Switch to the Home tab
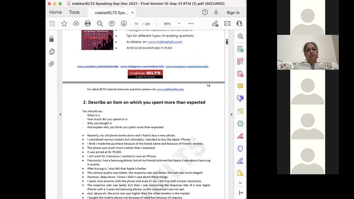Screen dimensions: 354x199 click(55, 12)
